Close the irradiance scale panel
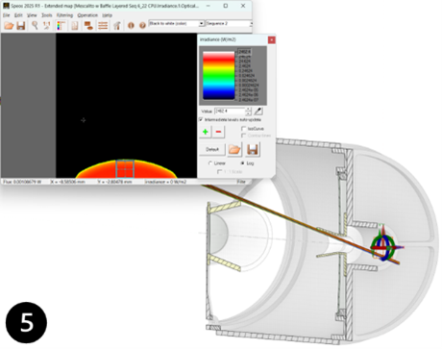 tap(271, 39)
